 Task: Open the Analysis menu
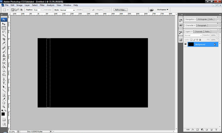[51, 5]
